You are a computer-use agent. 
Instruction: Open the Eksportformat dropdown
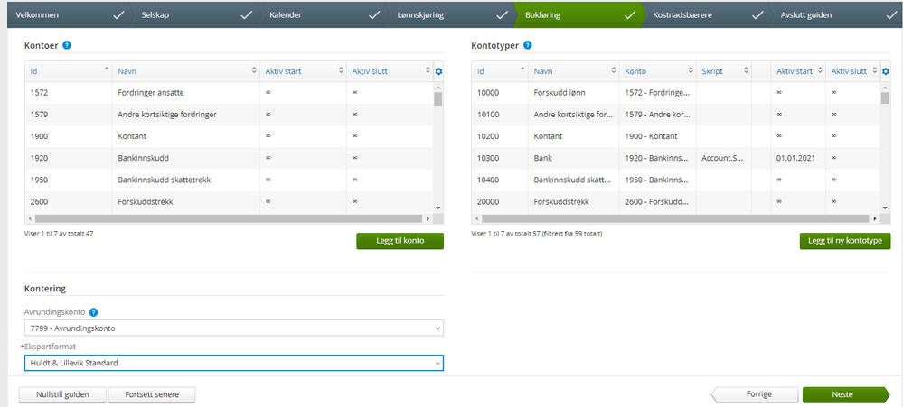[x=234, y=363]
